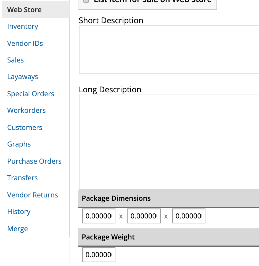Image resolution: width=259 pixels, height=266 pixels.
Task: Show the Graphs page
Action: (19, 144)
